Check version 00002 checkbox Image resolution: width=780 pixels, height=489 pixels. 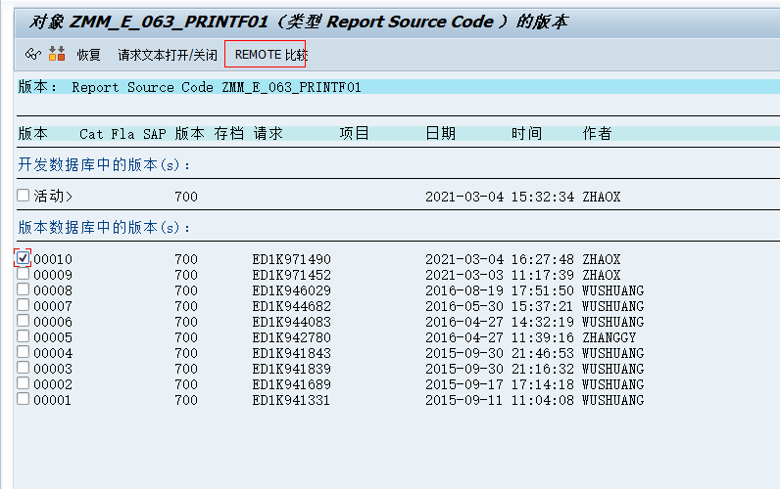(23, 382)
